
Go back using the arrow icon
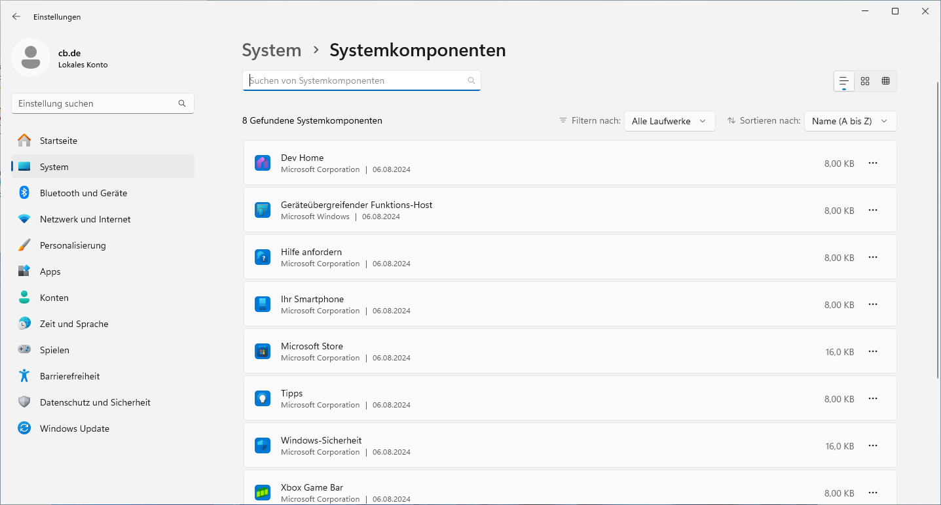[x=16, y=16]
